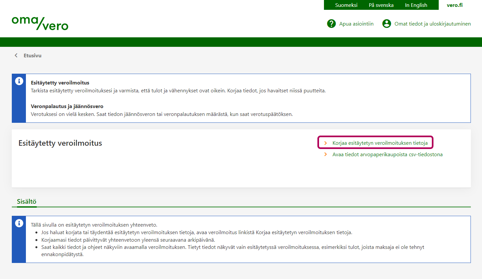The image size is (482, 279).
Task: Click the user profile avatar icon
Action: pyautogui.click(x=387, y=24)
